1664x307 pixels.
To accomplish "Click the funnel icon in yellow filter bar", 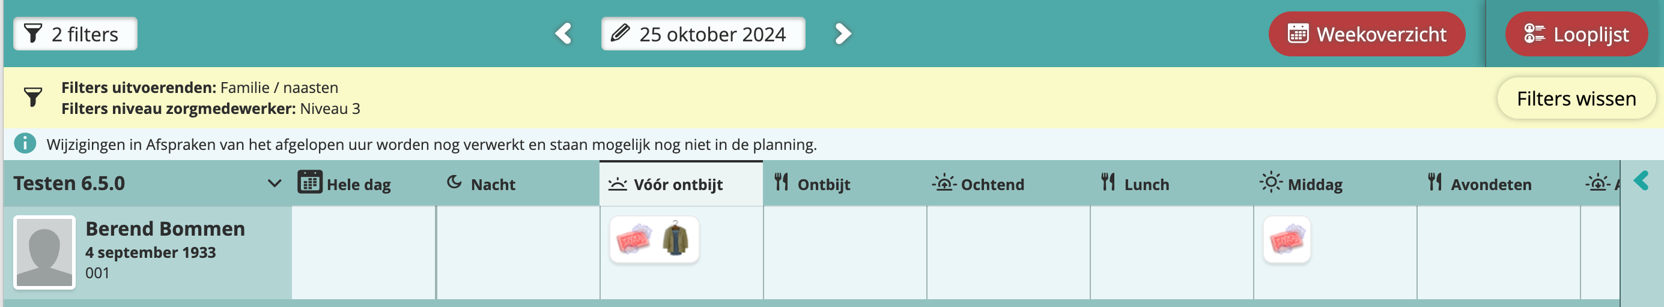I will (33, 97).
